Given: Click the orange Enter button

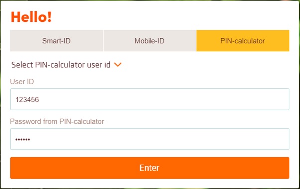Looking at the screenshot, I should pyautogui.click(x=150, y=168).
